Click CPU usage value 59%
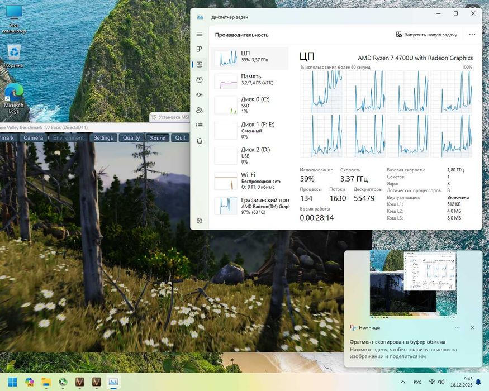Image resolution: width=489 pixels, height=391 pixels. (307, 179)
